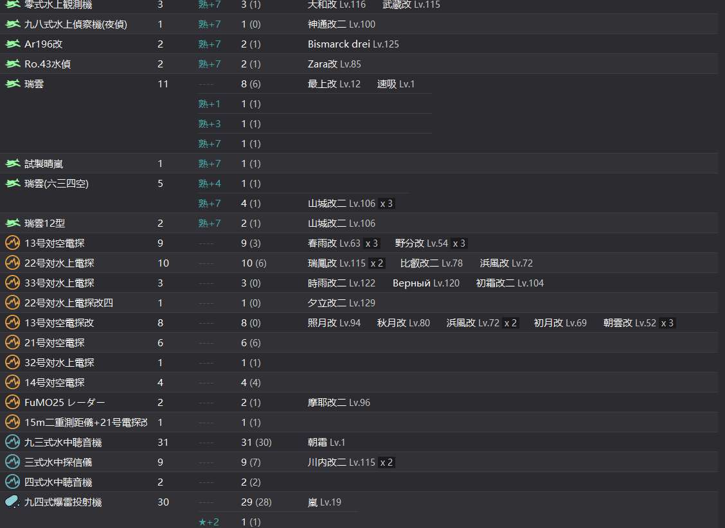Click the radar icon beside 21号対空電探
Screen dimensions: 725x528
click(12, 342)
